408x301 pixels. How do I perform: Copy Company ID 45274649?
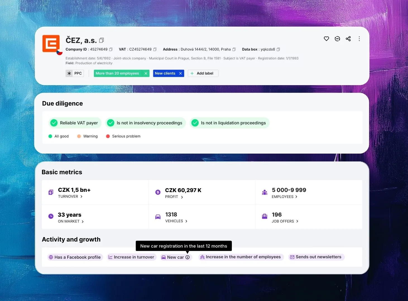point(111,49)
